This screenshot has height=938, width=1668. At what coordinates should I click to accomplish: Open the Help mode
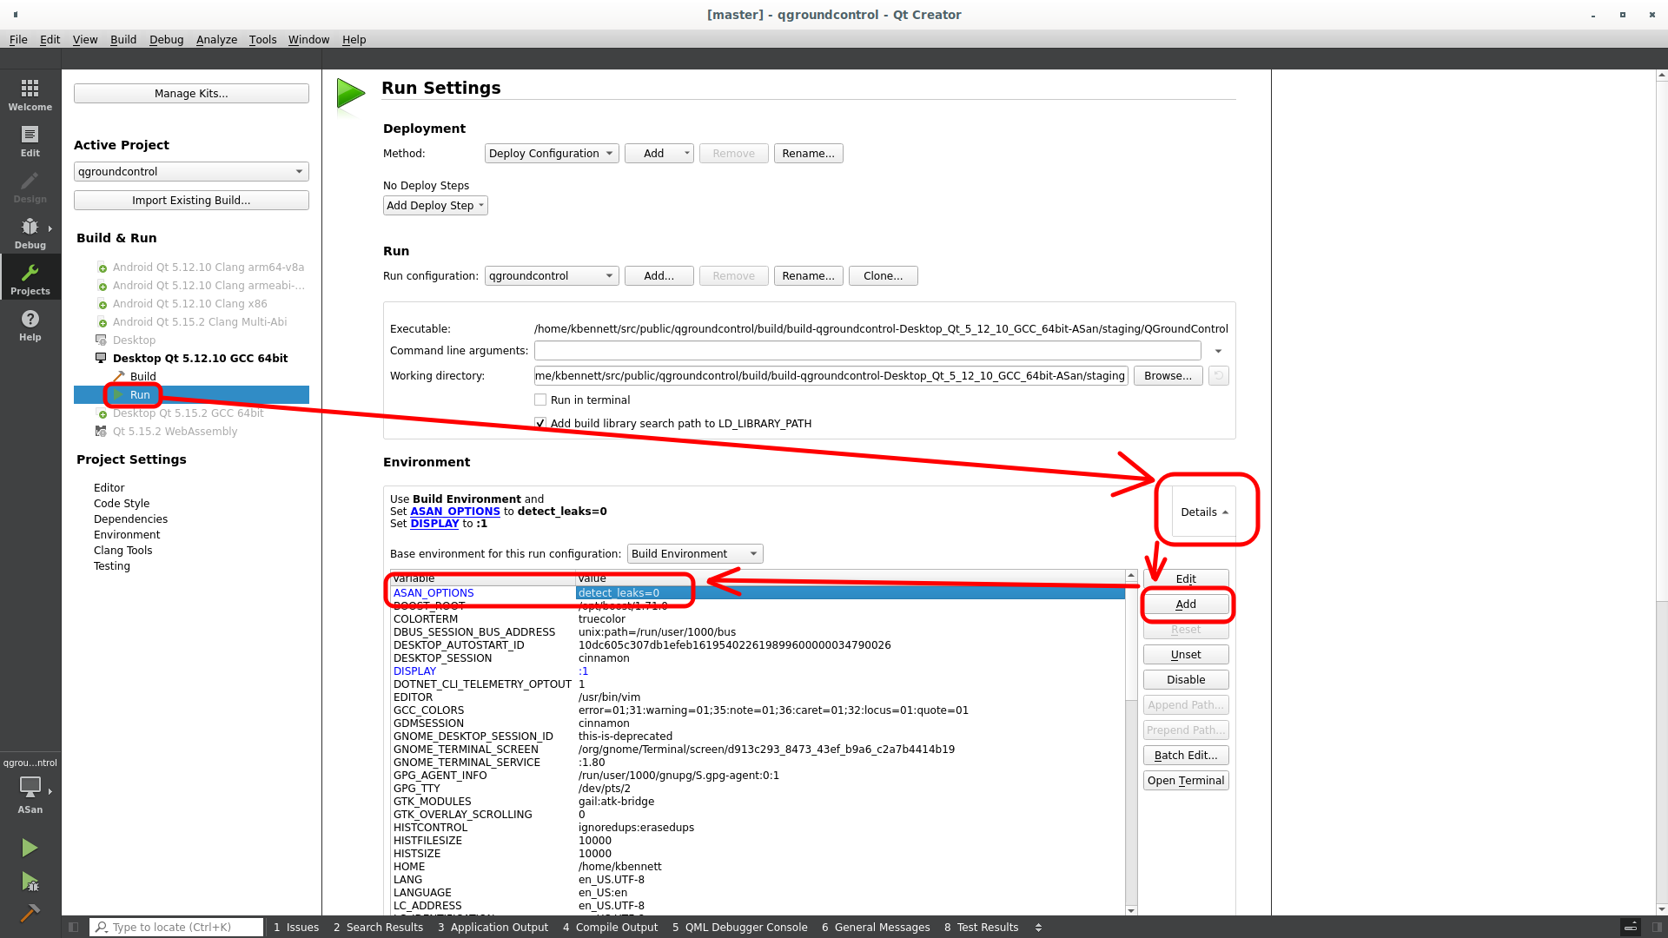[x=30, y=325]
